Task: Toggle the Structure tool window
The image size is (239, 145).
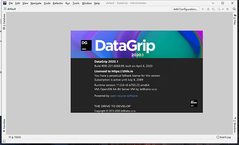Action: click(235, 125)
